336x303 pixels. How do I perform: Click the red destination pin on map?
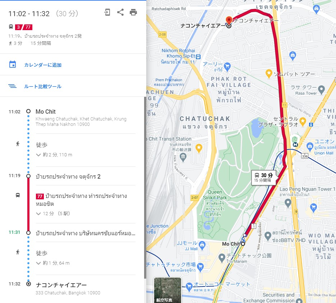click(x=229, y=20)
